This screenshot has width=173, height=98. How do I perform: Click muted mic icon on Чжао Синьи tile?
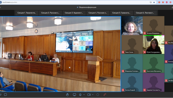[123, 52]
